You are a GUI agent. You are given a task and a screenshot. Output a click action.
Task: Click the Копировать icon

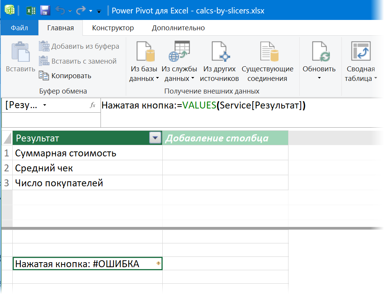(x=44, y=76)
